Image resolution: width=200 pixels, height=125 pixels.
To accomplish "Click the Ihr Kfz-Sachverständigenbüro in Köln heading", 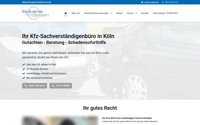I will tap(68, 36).
